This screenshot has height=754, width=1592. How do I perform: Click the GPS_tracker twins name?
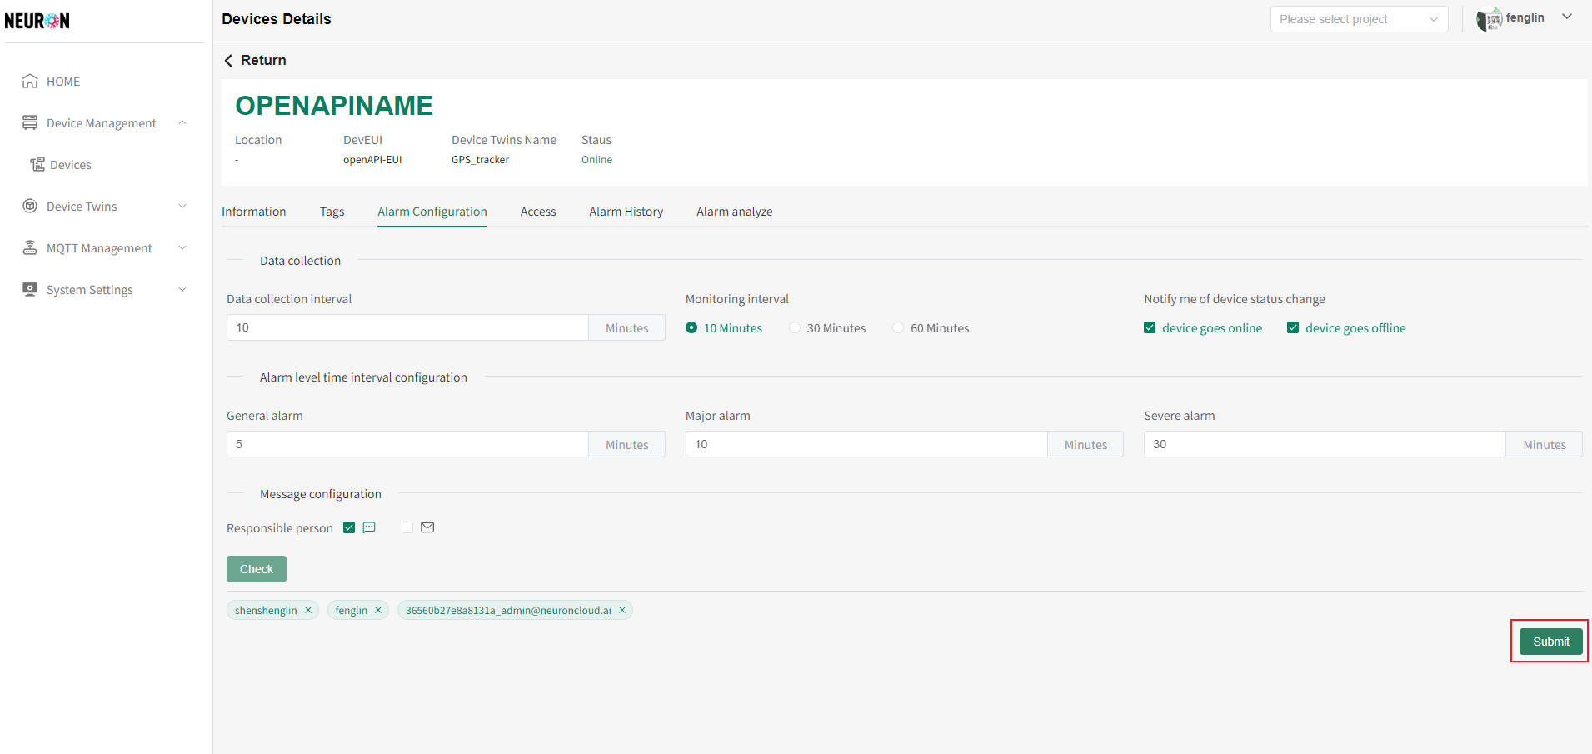click(480, 160)
